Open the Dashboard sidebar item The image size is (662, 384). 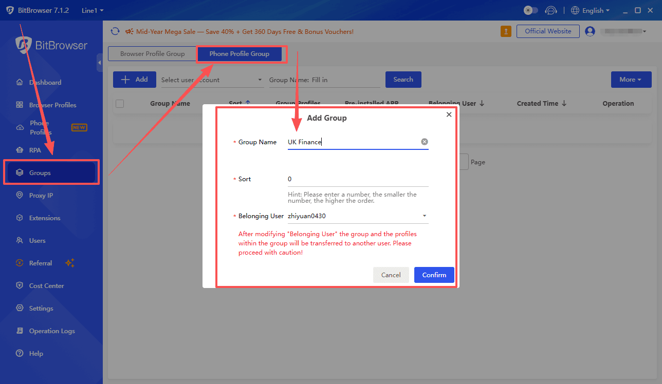45,82
